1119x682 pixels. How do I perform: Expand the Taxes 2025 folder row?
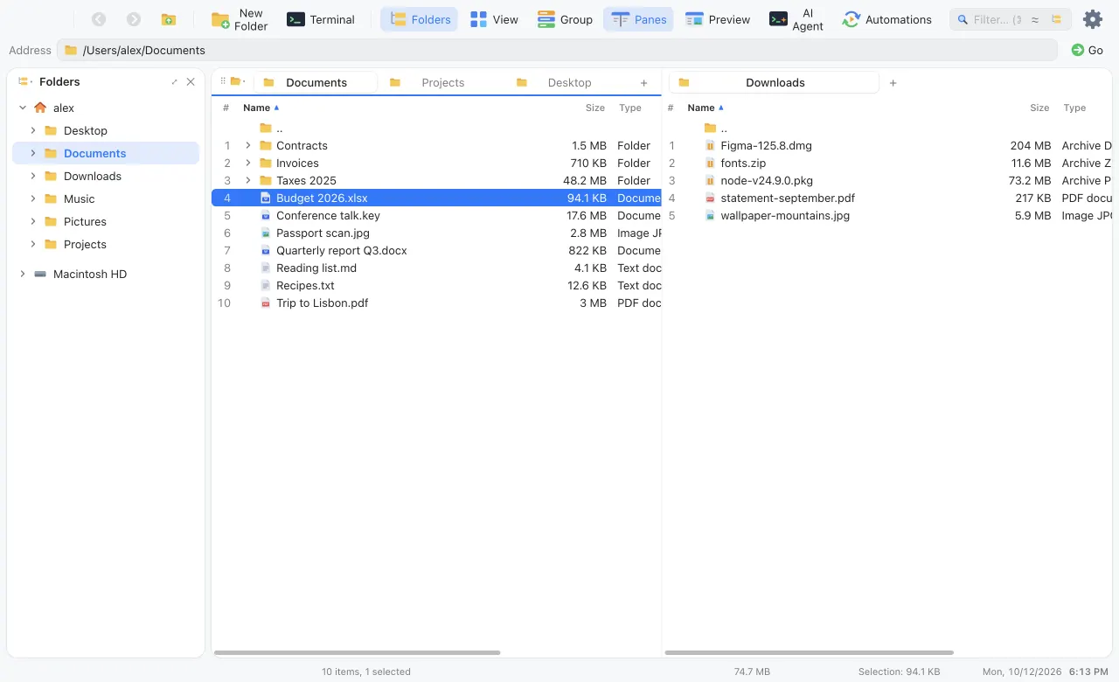coord(248,180)
